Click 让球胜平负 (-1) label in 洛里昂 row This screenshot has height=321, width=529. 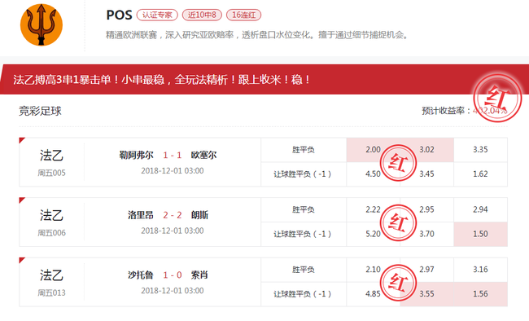click(303, 234)
